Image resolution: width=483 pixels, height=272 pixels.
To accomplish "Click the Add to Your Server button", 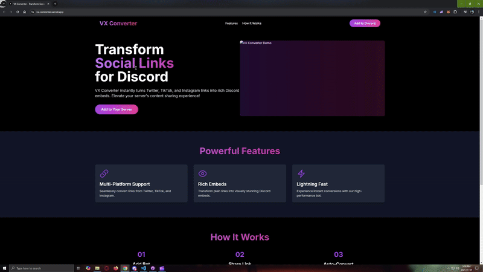I will [x=117, y=109].
